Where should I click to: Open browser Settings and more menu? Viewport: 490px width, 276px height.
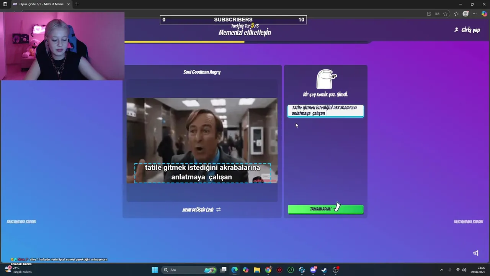tap(475, 14)
